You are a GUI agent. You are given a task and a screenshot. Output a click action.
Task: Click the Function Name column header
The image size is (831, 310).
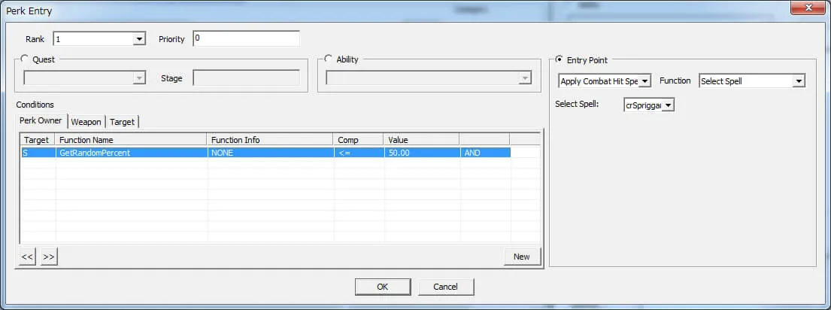131,140
